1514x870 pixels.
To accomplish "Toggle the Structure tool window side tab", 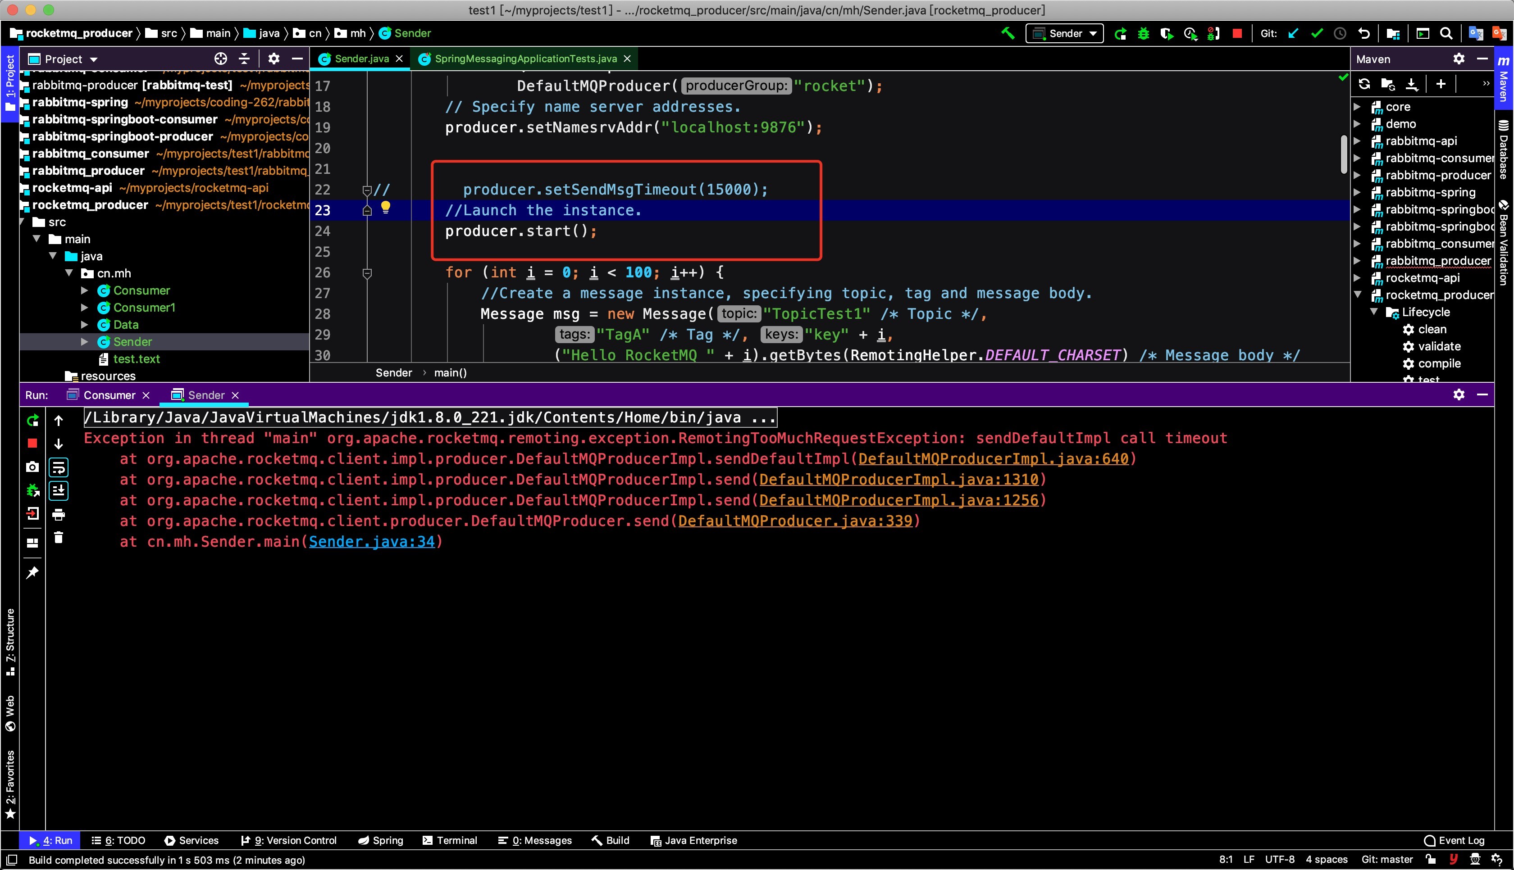I will 10,642.
